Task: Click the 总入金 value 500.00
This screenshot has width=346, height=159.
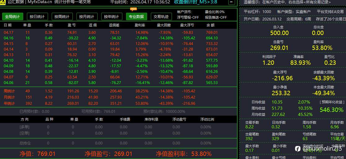Action: (279, 33)
